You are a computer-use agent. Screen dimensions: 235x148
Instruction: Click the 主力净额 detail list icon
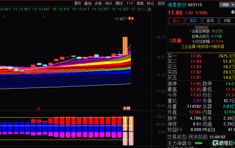pyautogui.click(x=189, y=143)
